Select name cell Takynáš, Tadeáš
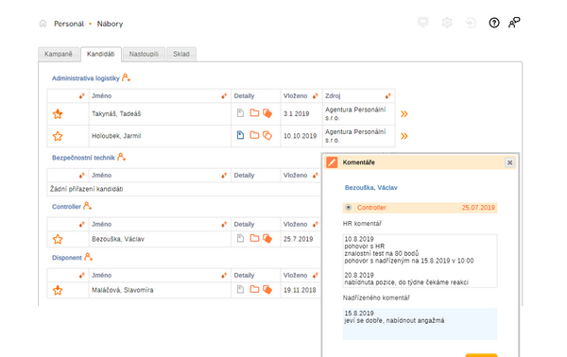This screenshot has width=567, height=357. pyautogui.click(x=160, y=114)
